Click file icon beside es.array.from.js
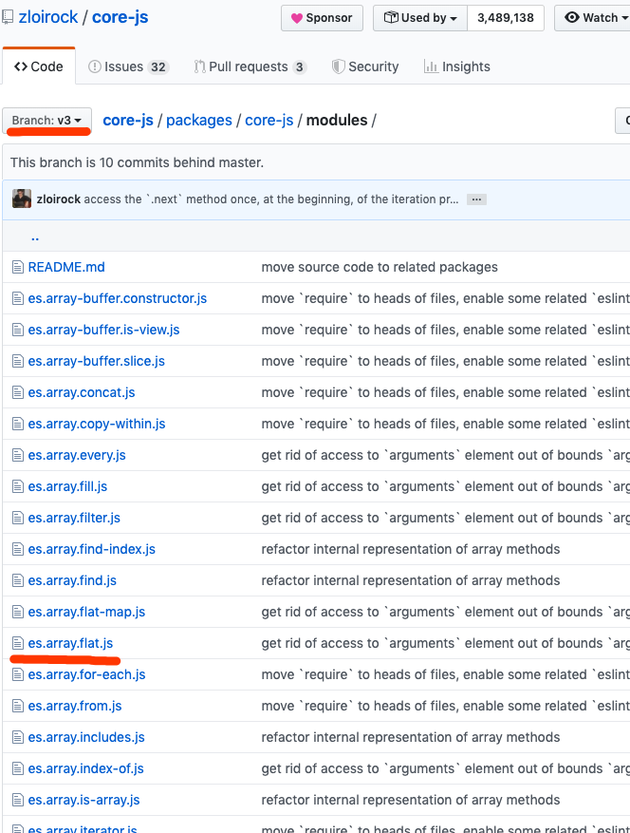Image resolution: width=630 pixels, height=833 pixels. [x=17, y=706]
